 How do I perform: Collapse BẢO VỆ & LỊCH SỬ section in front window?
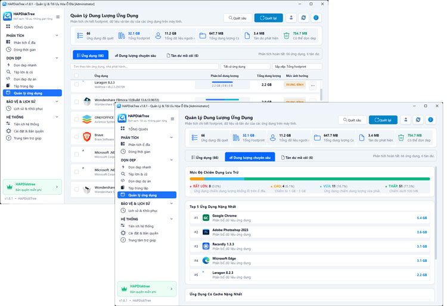pyautogui.click(x=171, y=204)
